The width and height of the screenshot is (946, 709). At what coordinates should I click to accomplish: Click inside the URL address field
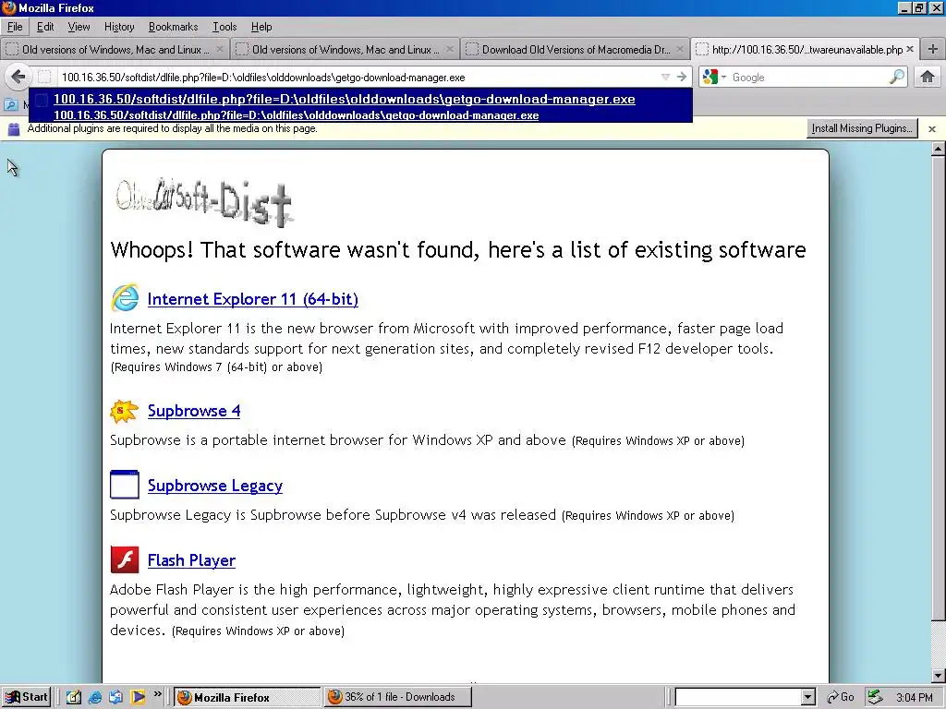pyautogui.click(x=356, y=78)
